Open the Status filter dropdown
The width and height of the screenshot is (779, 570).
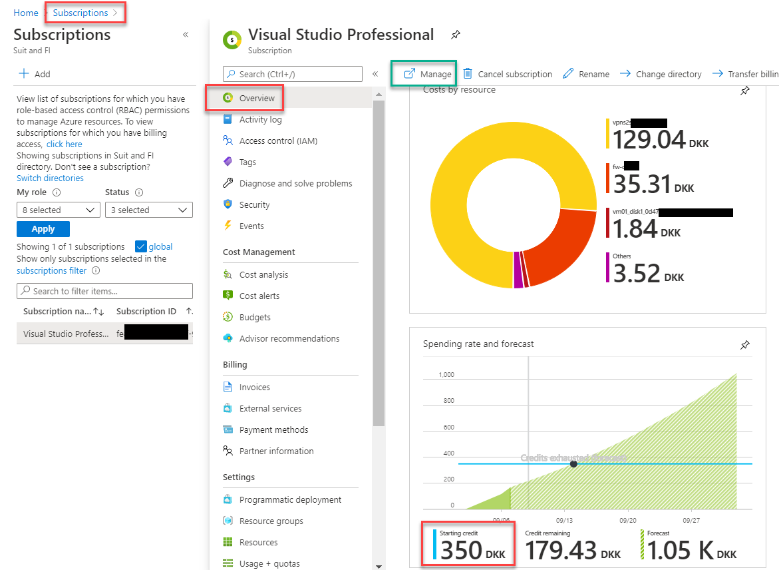148,209
